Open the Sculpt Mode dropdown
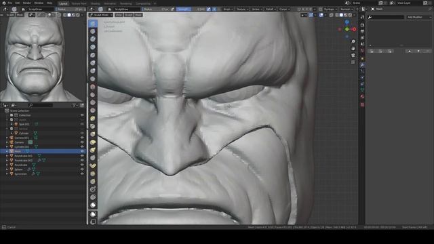The height and width of the screenshot is (244, 434). (101, 15)
